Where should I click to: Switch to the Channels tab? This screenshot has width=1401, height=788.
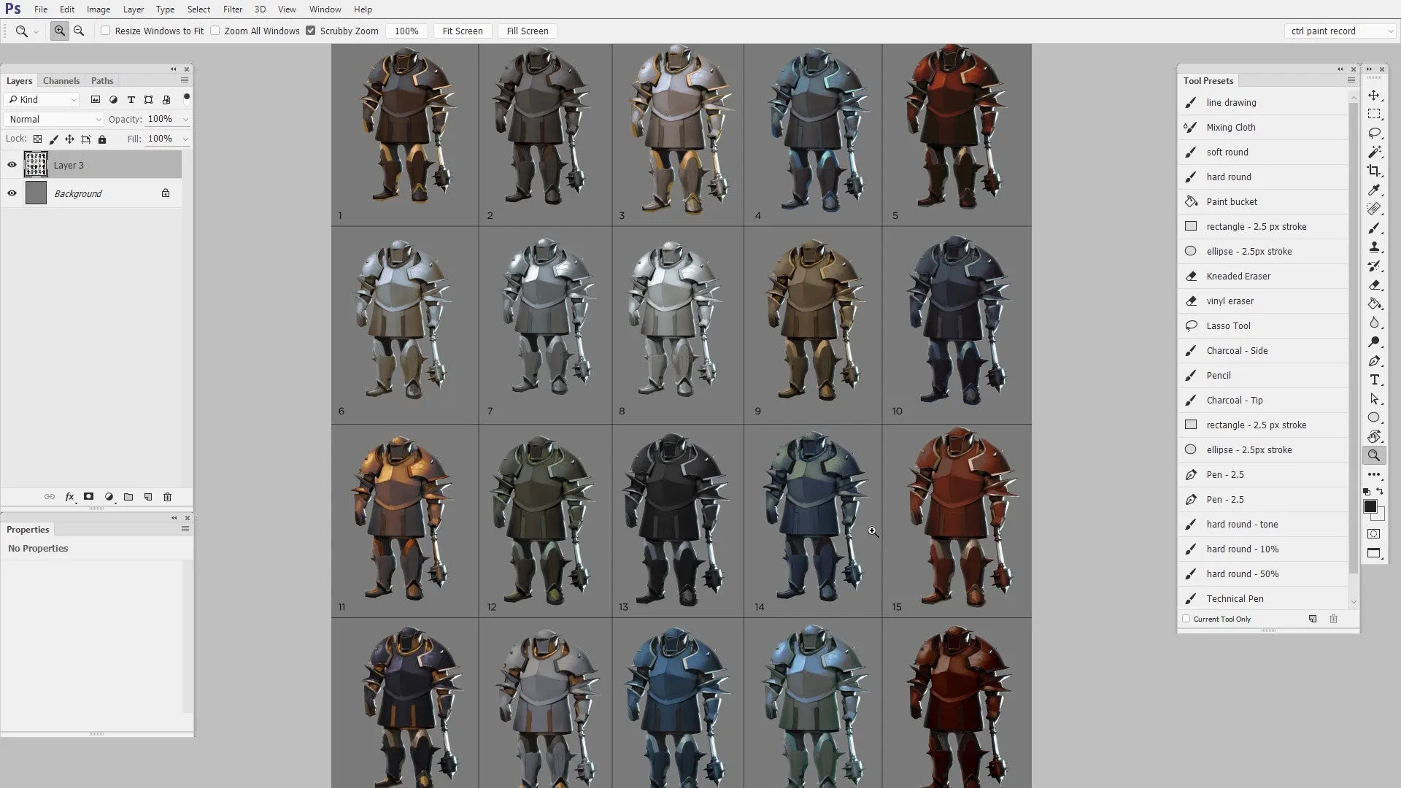coord(61,81)
